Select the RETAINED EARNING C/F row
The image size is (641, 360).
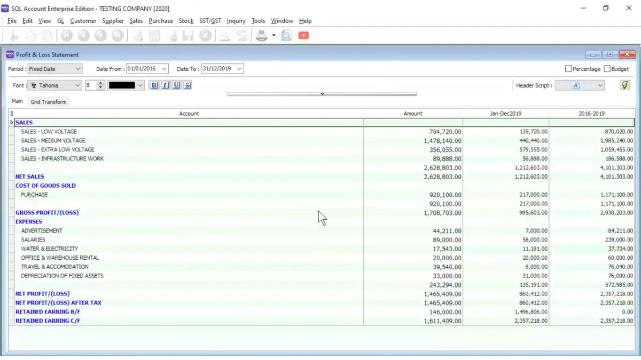click(322, 321)
